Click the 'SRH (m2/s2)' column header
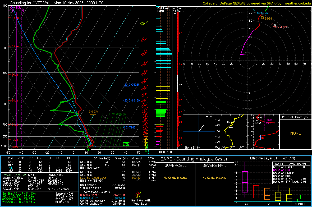312x207 pixels. pyautogui.click(x=102, y=158)
